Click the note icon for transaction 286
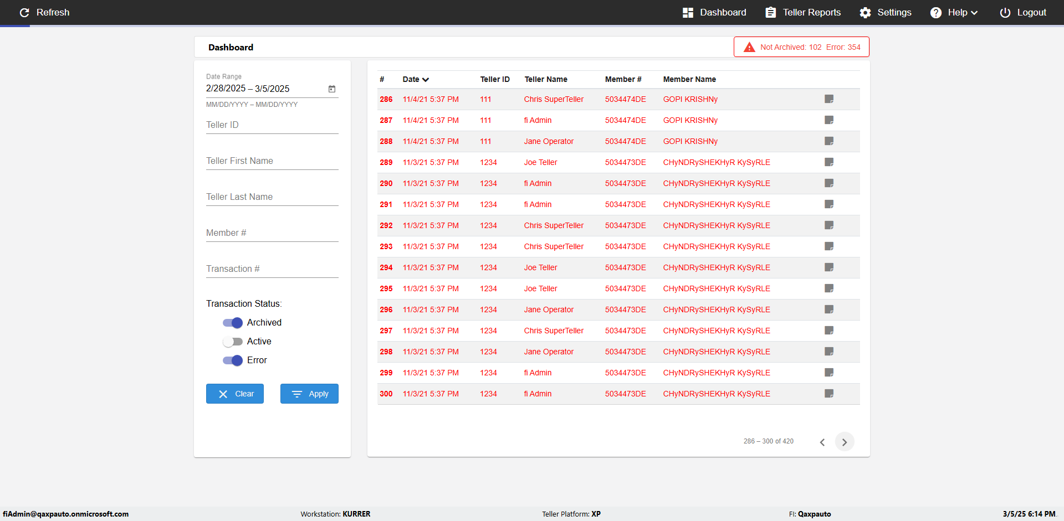This screenshot has width=1064, height=521. tap(829, 99)
